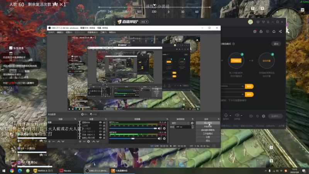Screen dimensions: 309x174
Task: Toggle visibility of first text source
Action: point(100,123)
